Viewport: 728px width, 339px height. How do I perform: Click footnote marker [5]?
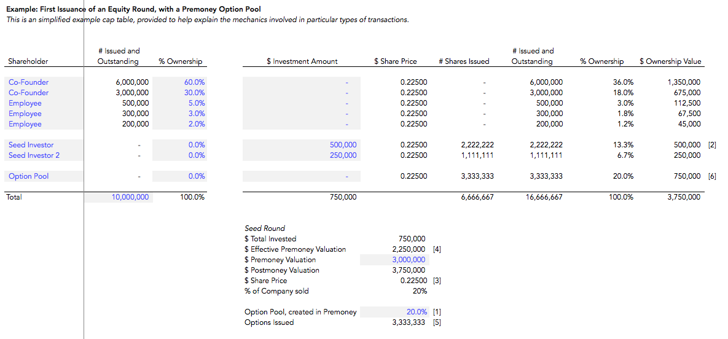coord(437,322)
